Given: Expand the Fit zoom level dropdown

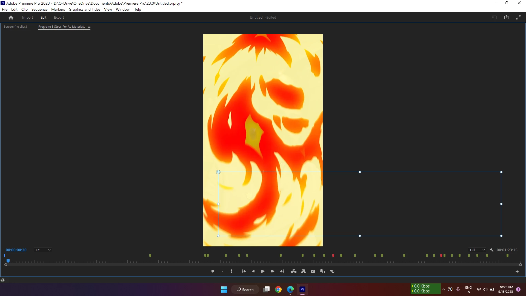Looking at the screenshot, I should (43, 250).
